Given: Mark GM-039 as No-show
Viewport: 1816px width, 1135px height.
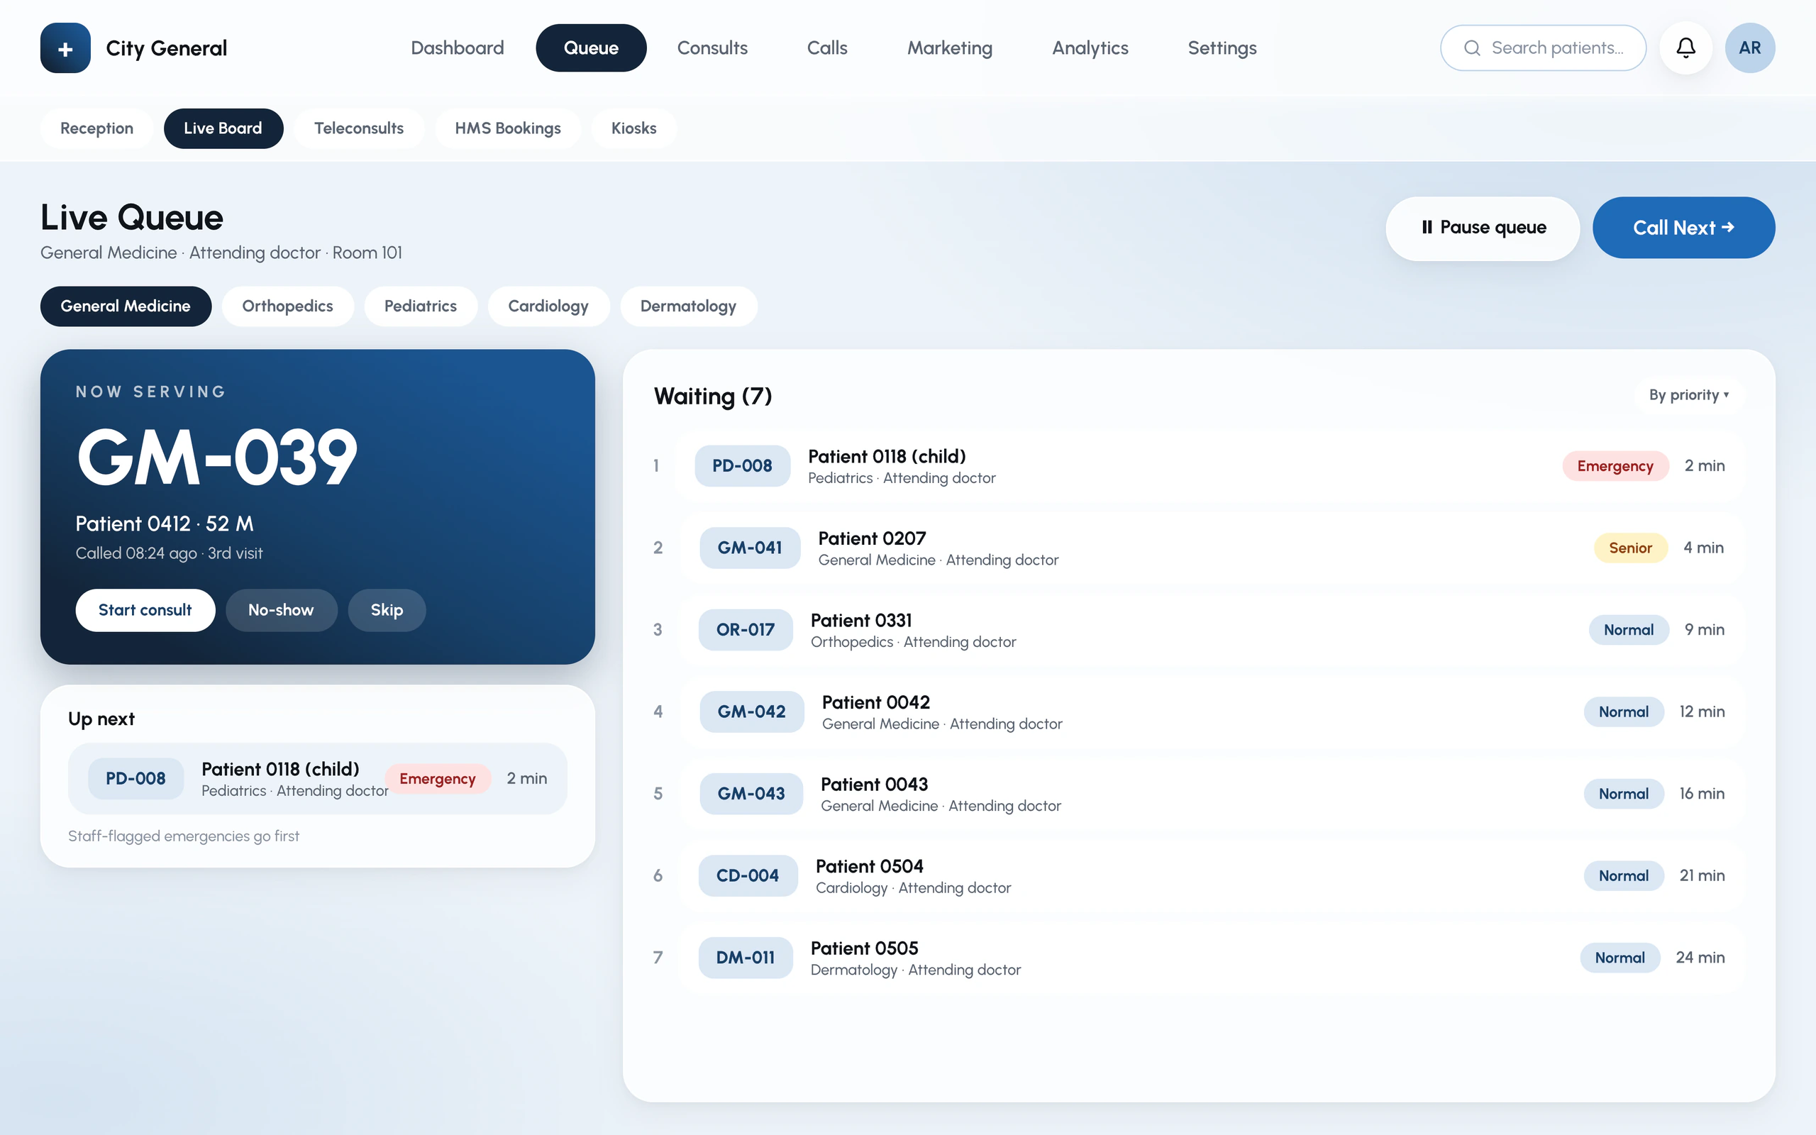Looking at the screenshot, I should (x=281, y=610).
